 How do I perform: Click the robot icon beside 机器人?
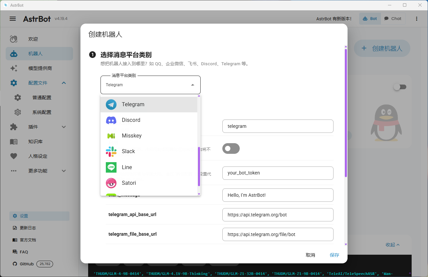pos(14,54)
